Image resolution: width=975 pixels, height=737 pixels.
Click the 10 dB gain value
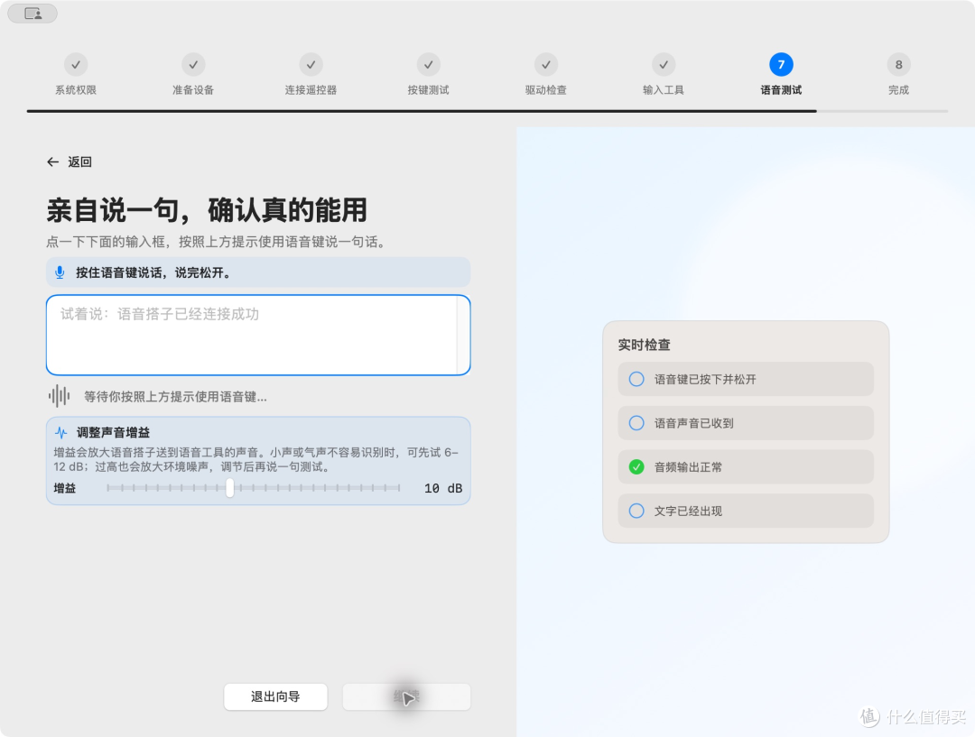(443, 488)
